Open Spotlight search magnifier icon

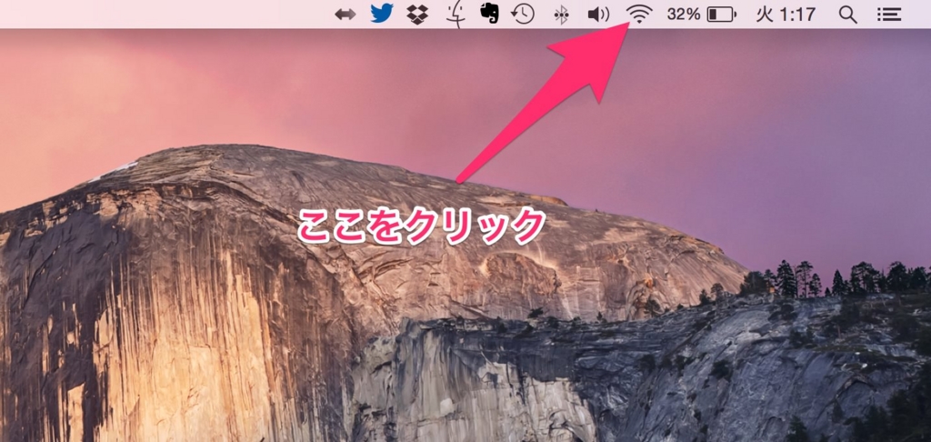tap(848, 15)
